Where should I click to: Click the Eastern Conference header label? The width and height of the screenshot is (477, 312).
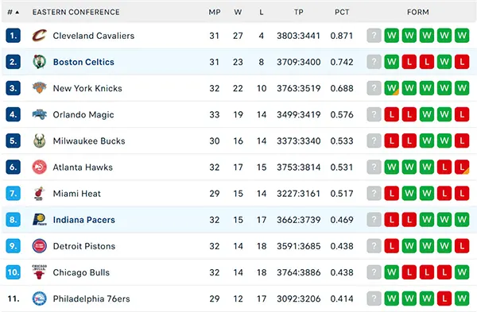[x=76, y=12]
